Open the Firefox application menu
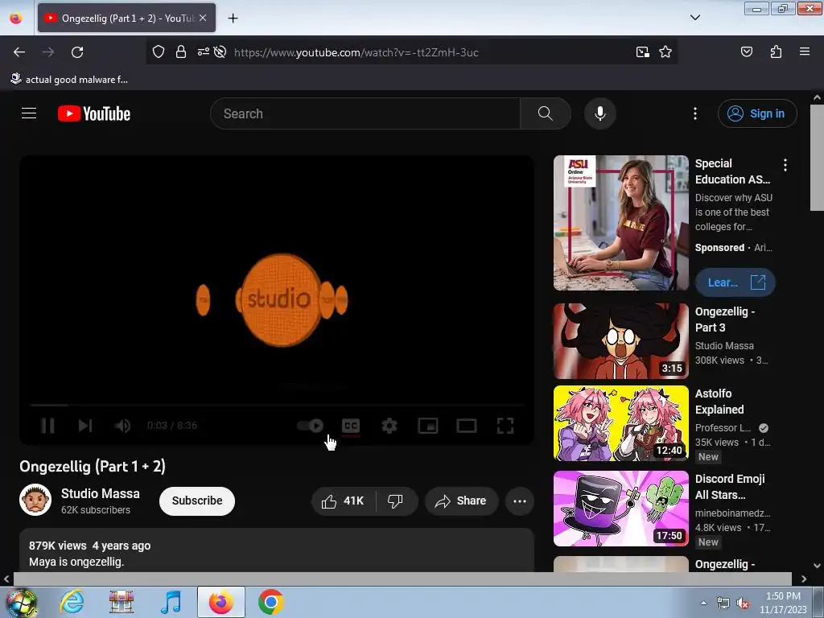This screenshot has height=618, width=824. 805,52
